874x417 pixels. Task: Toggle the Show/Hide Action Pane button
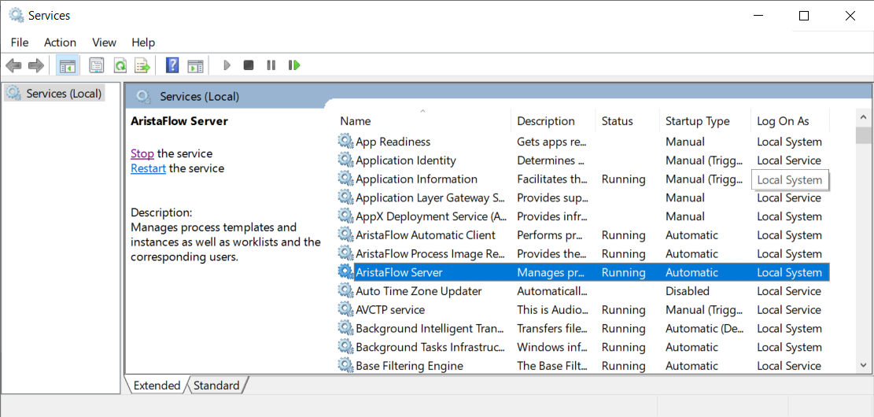point(195,65)
